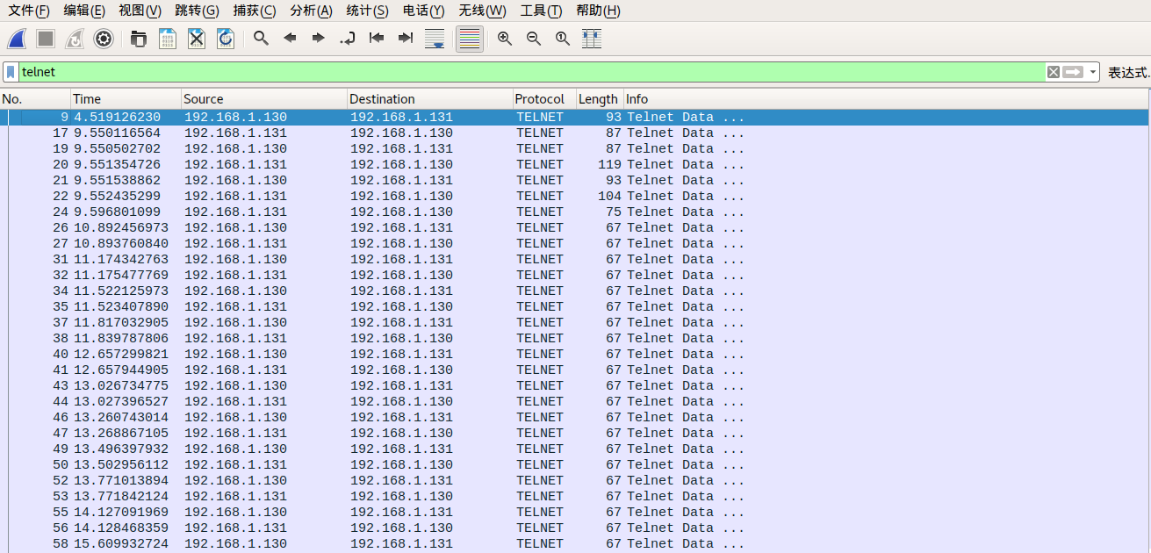Open a capture file

coord(138,39)
